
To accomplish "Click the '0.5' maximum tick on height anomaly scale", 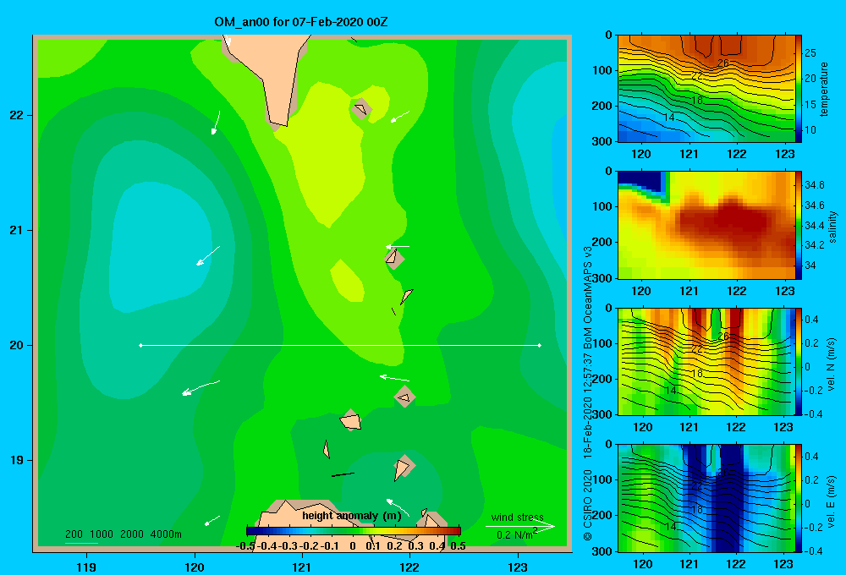I will pos(458,546).
